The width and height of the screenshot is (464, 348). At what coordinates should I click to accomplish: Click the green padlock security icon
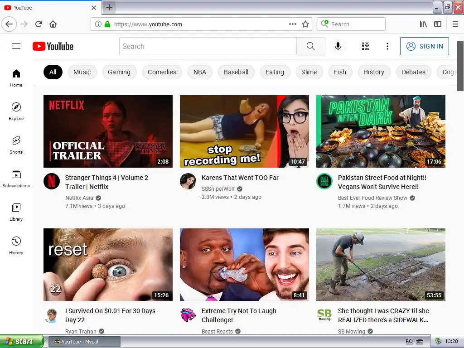click(x=107, y=24)
